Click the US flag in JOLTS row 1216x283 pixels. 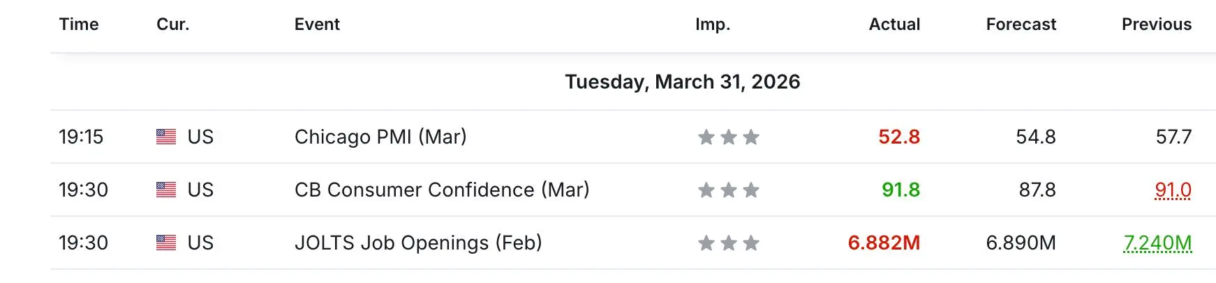(x=166, y=243)
